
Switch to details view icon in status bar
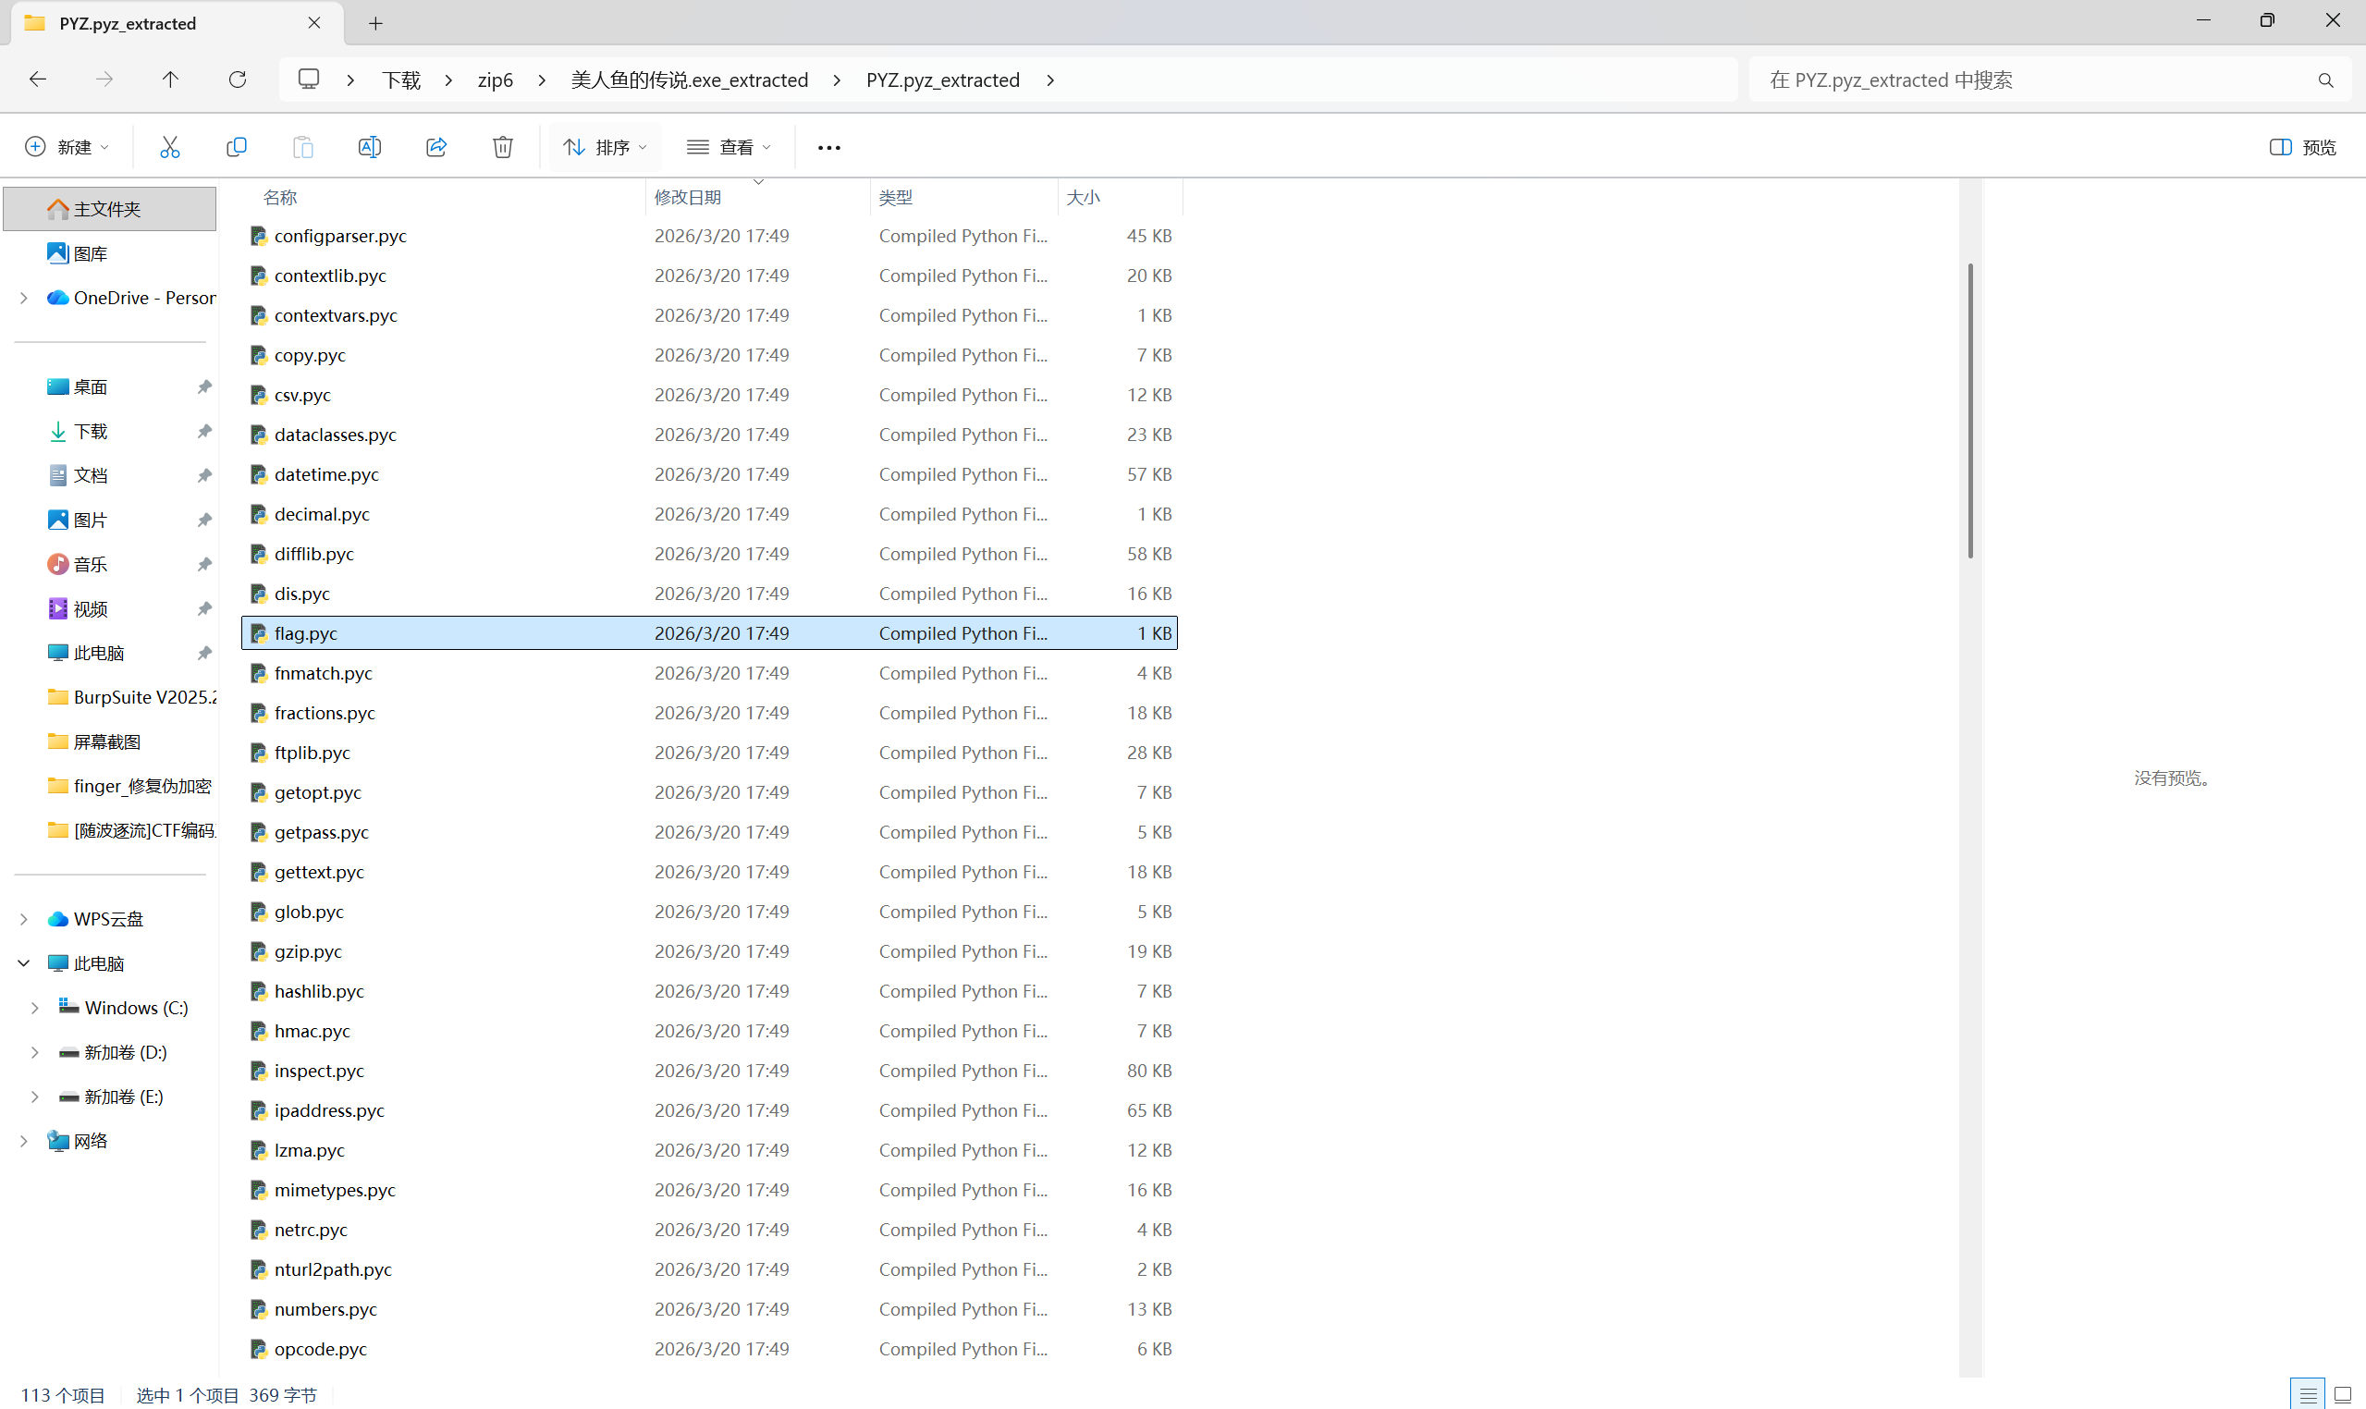pos(2307,1394)
